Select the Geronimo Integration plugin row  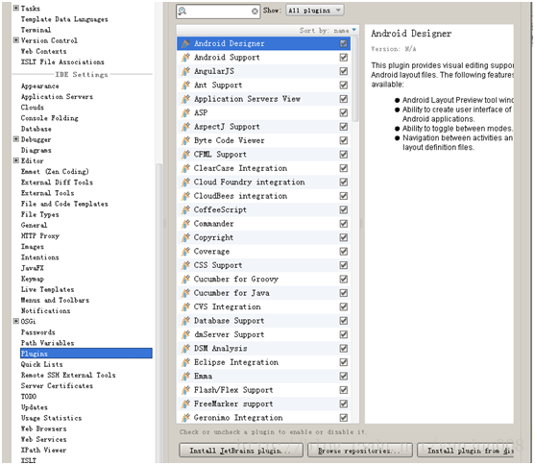(x=263, y=418)
